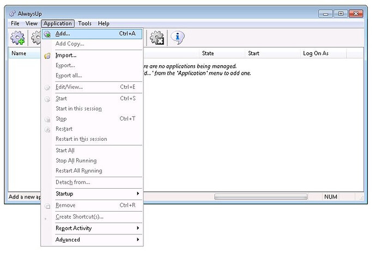This screenshot has height=259, width=376.
Task: Click the status bar progress bar
Action: coord(260,197)
